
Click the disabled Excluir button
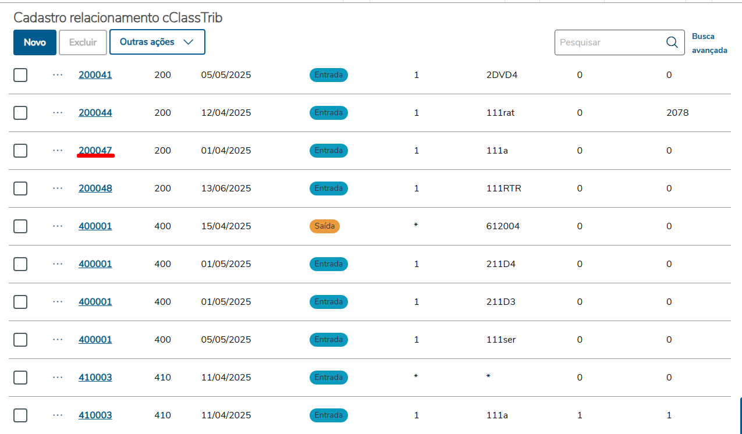(83, 42)
